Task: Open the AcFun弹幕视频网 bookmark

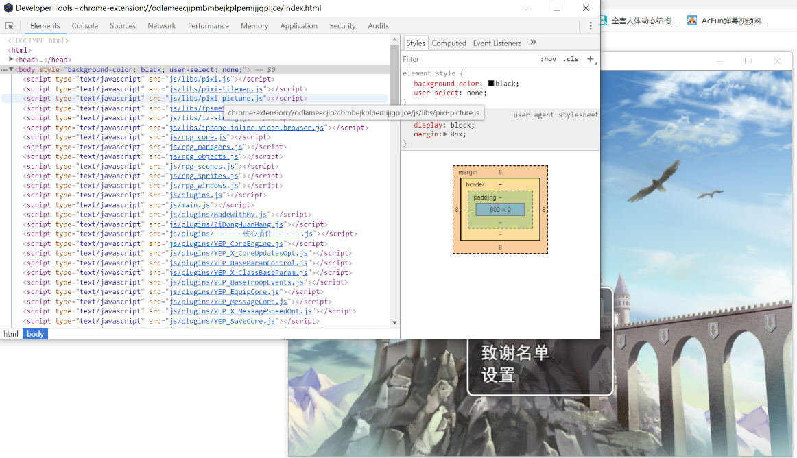Action: pos(727,21)
